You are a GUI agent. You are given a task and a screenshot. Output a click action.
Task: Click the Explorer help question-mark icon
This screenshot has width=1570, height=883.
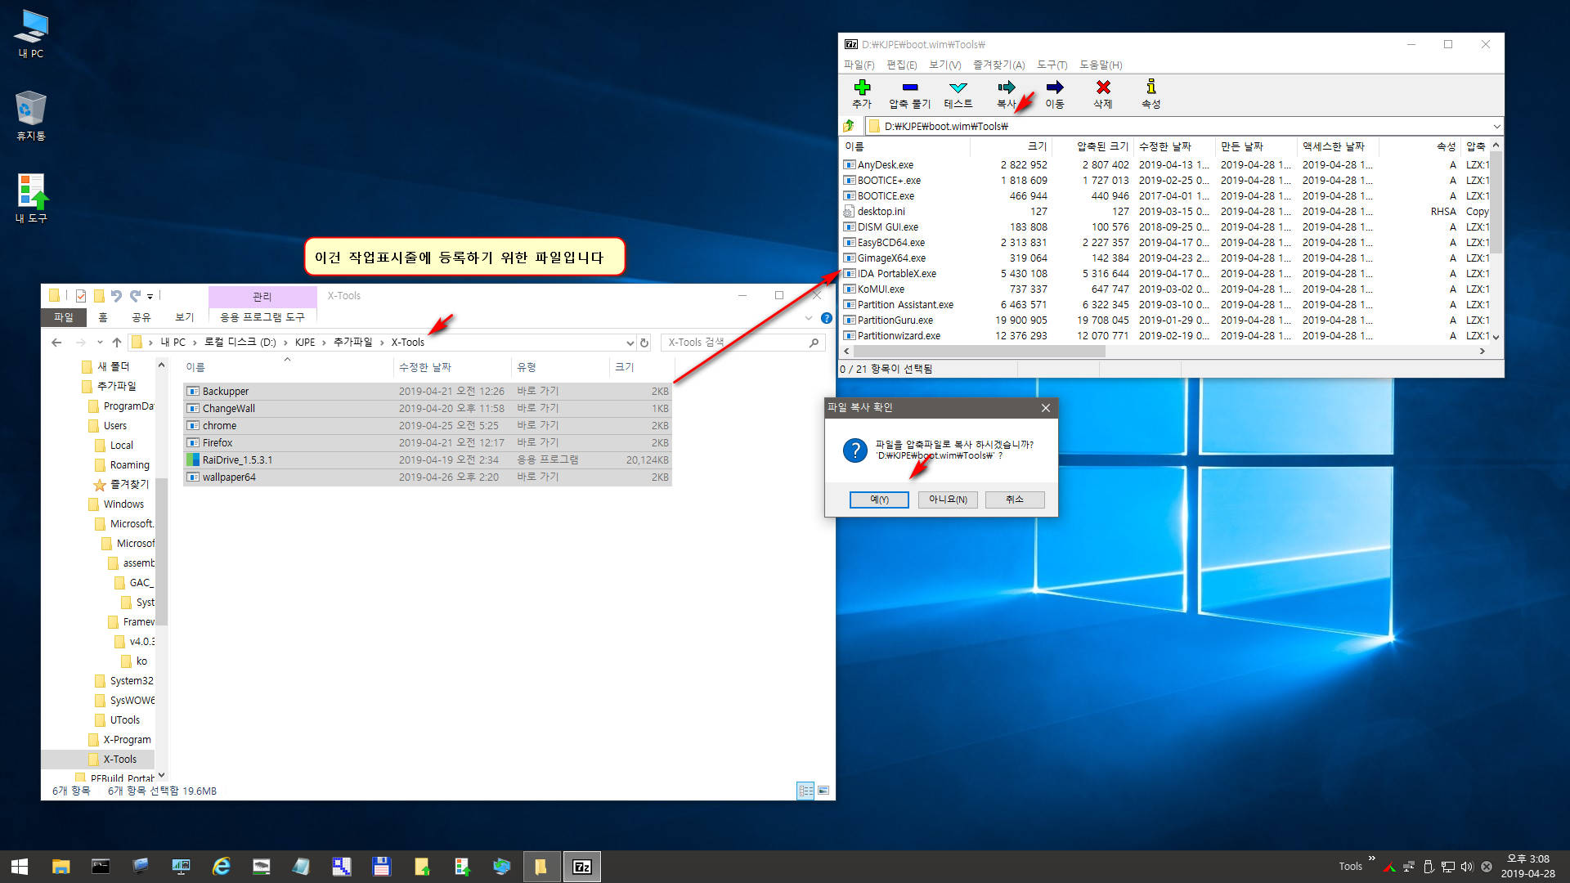[x=826, y=318]
